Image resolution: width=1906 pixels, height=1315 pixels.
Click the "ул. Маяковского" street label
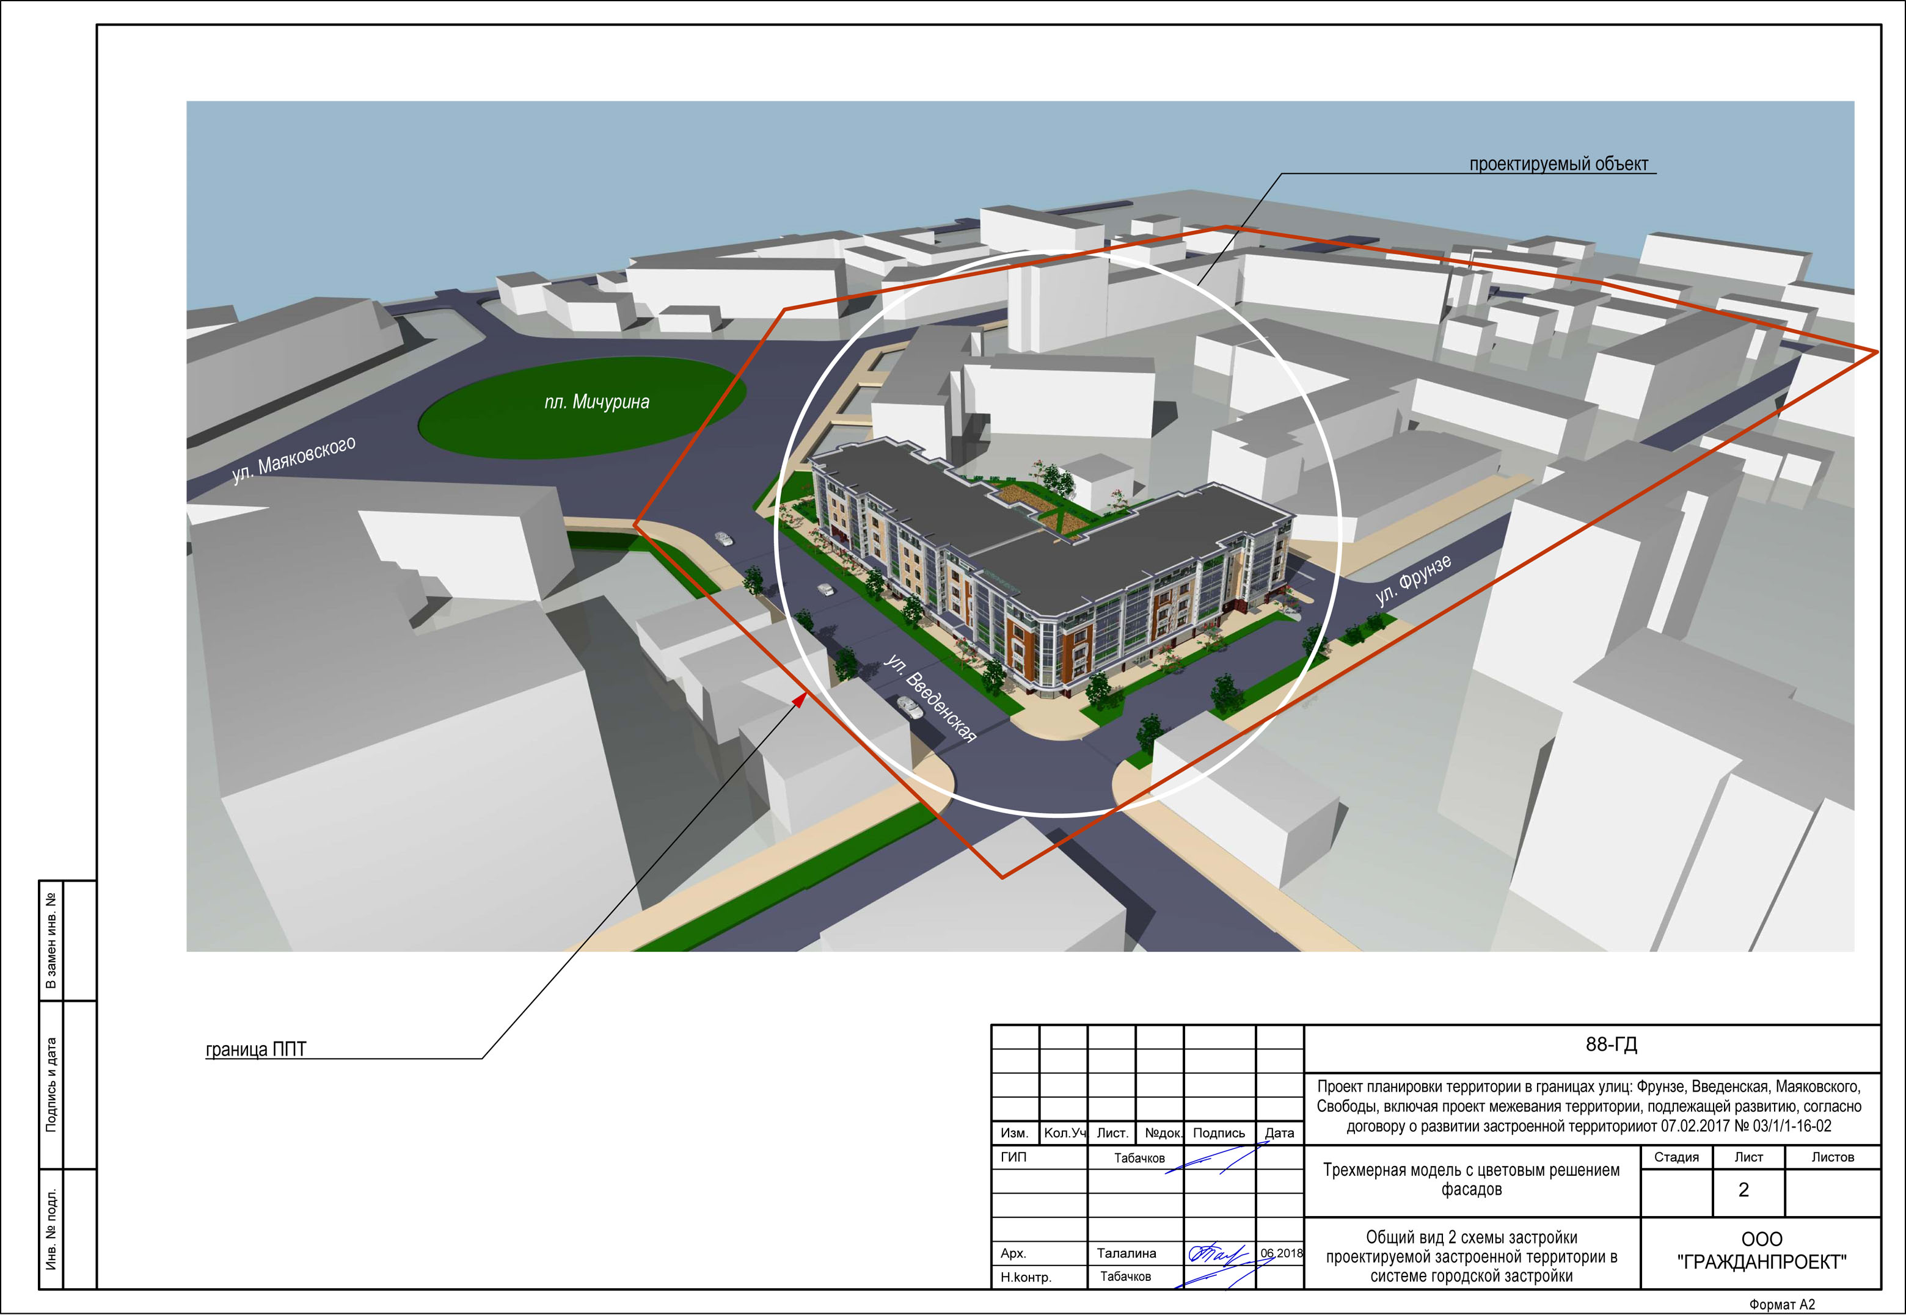tap(293, 459)
